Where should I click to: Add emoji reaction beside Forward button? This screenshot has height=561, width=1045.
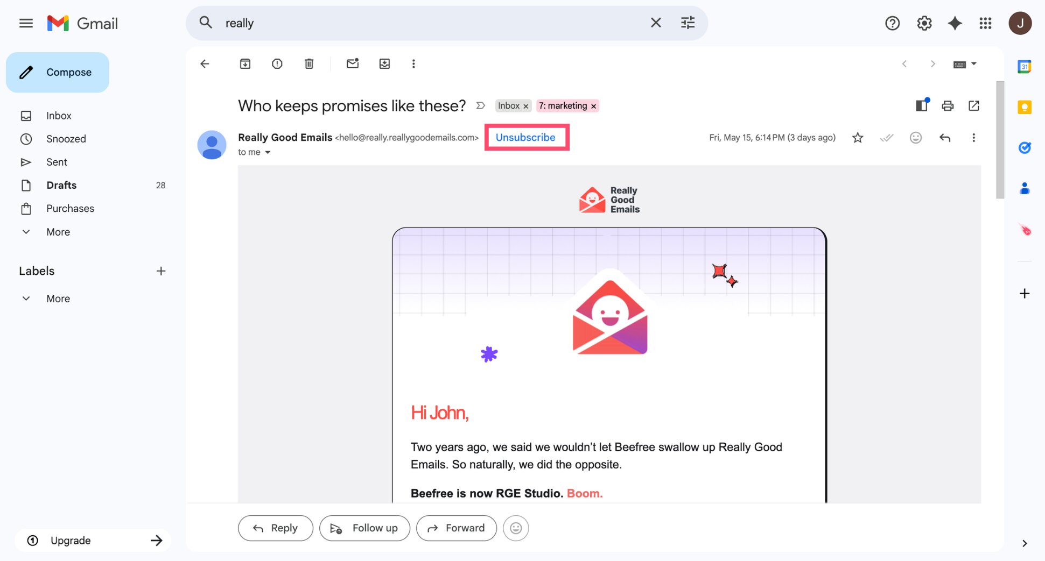tap(516, 528)
